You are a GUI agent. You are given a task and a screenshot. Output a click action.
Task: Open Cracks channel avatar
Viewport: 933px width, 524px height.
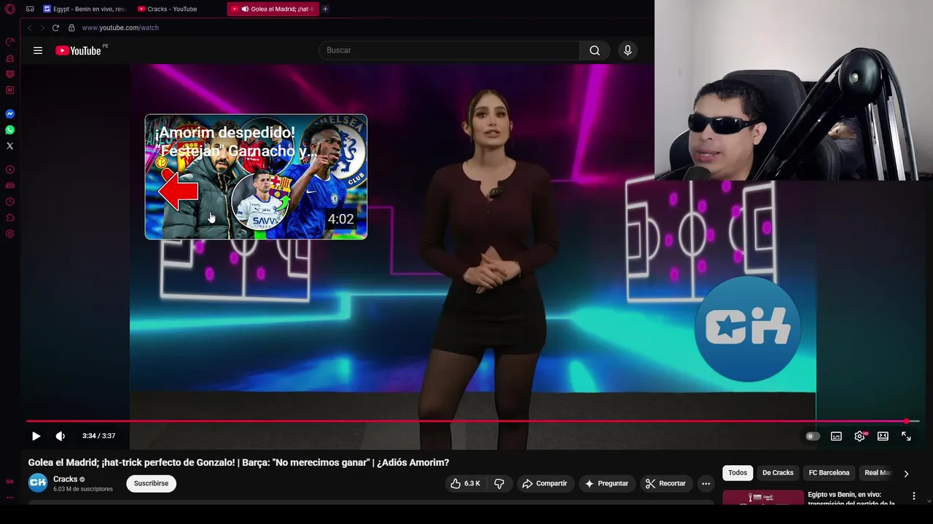pos(38,483)
